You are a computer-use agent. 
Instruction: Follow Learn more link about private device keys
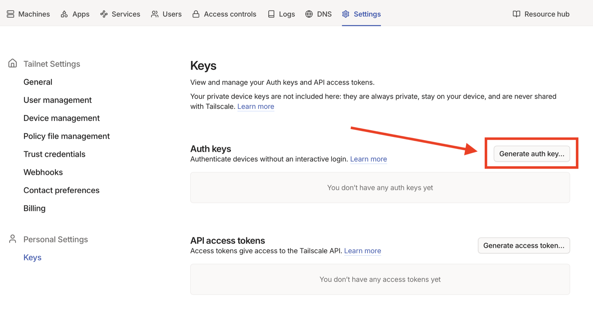[x=256, y=106]
